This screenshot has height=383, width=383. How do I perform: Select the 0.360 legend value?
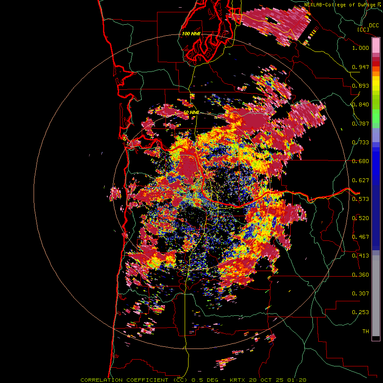click(360, 275)
